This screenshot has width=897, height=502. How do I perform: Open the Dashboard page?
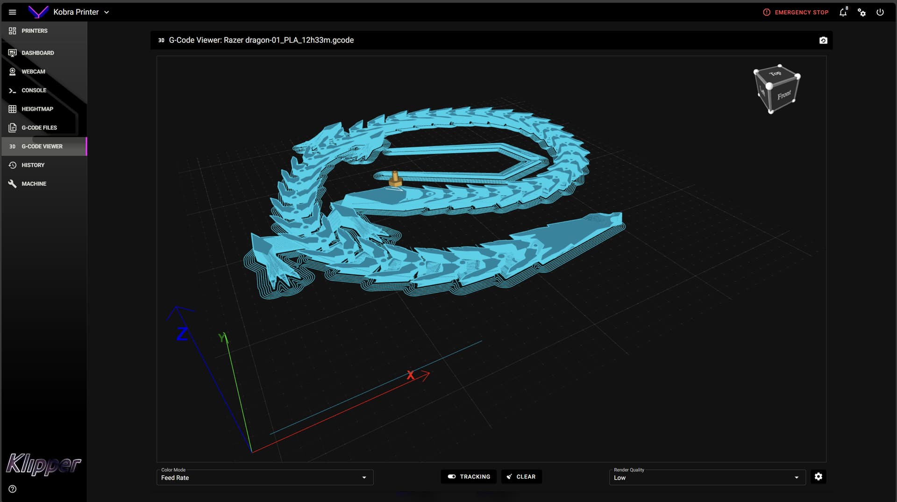pyautogui.click(x=44, y=53)
